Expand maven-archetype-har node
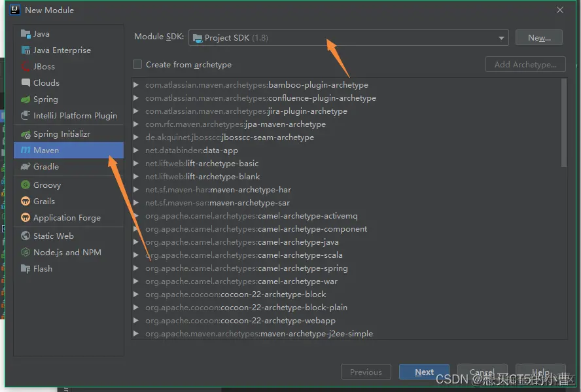Image resolution: width=581 pixels, height=392 pixels. pos(136,189)
